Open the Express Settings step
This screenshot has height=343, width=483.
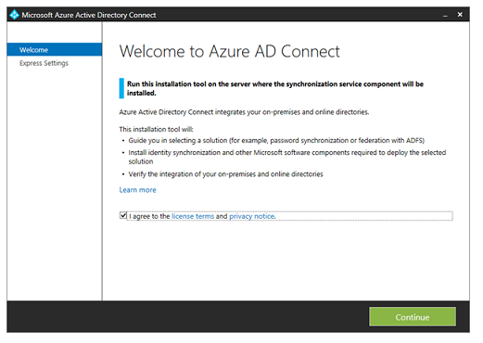tap(44, 63)
